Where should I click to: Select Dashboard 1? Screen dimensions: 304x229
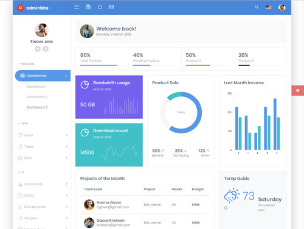click(x=36, y=87)
